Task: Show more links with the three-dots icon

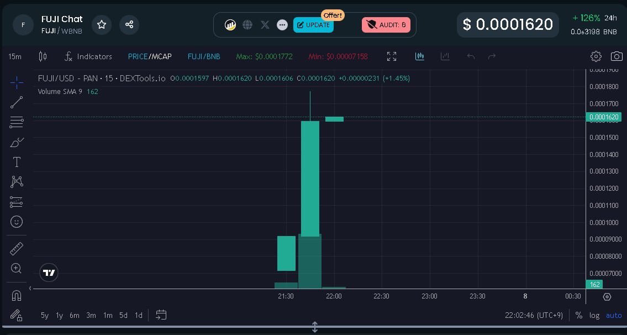Action: tap(282, 25)
